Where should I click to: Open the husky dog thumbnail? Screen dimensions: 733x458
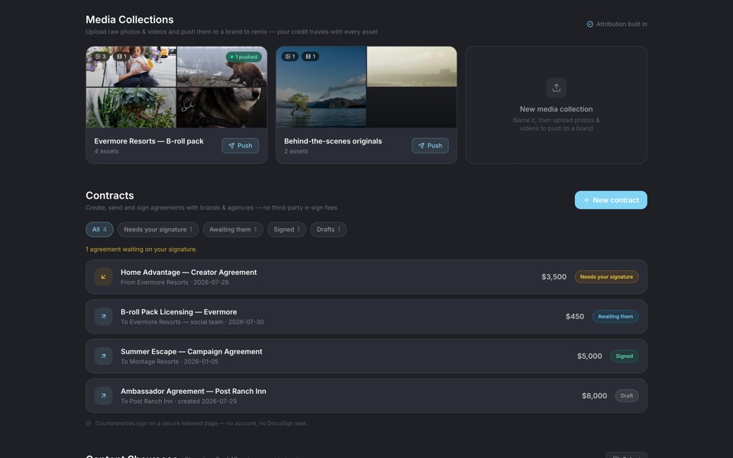(x=222, y=108)
